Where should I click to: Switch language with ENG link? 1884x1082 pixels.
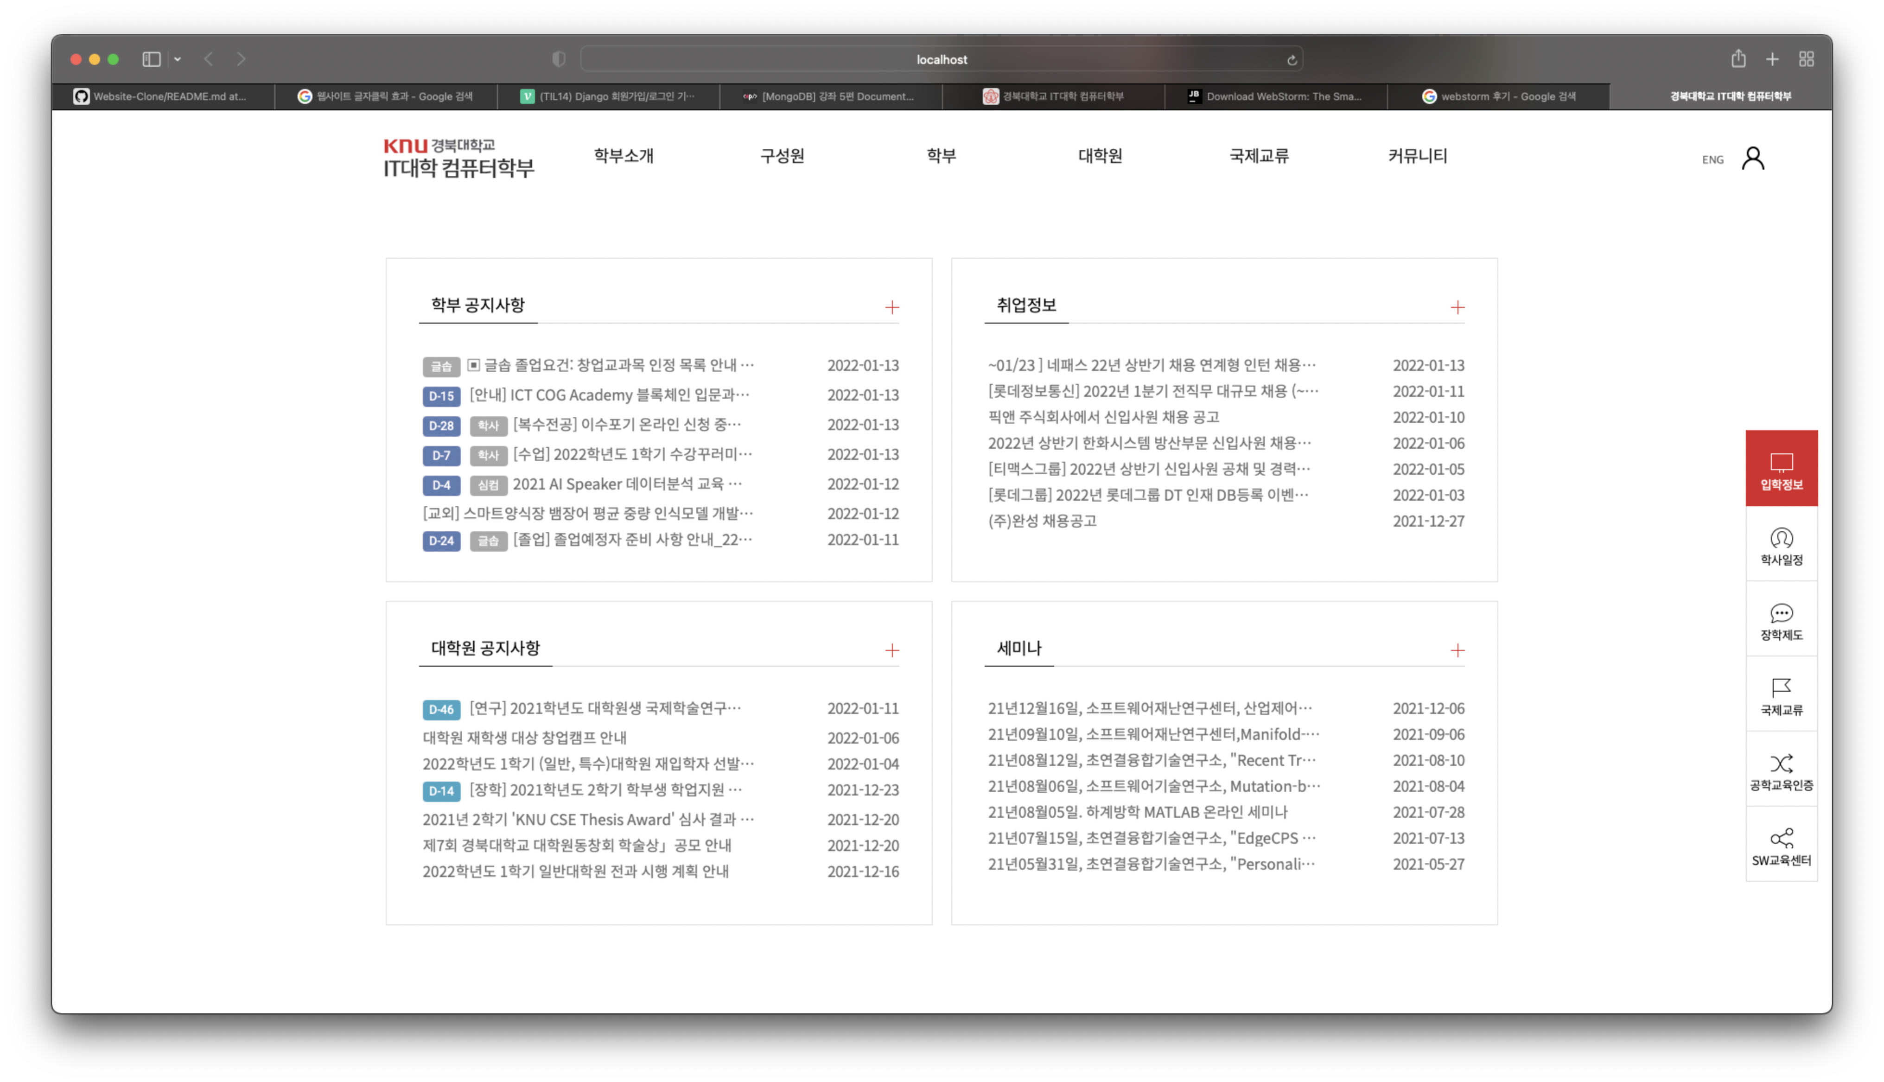tap(1712, 159)
